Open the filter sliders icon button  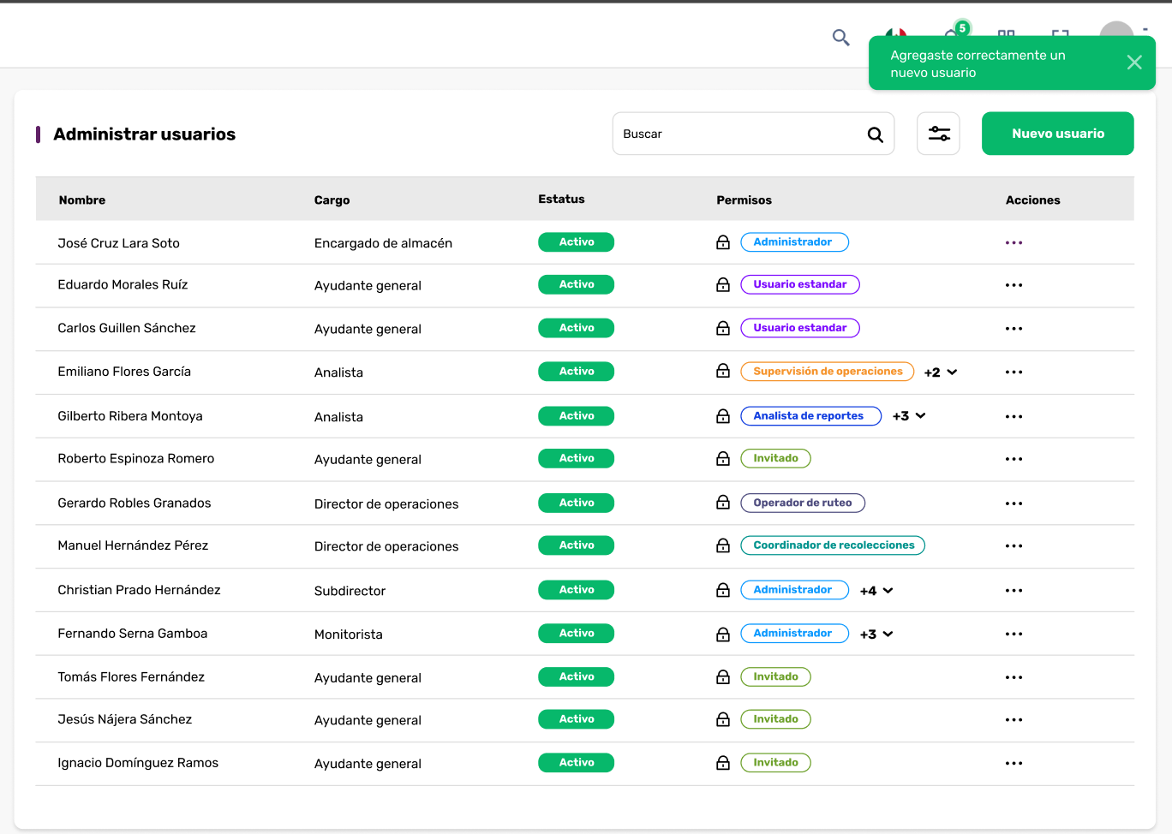(x=938, y=134)
